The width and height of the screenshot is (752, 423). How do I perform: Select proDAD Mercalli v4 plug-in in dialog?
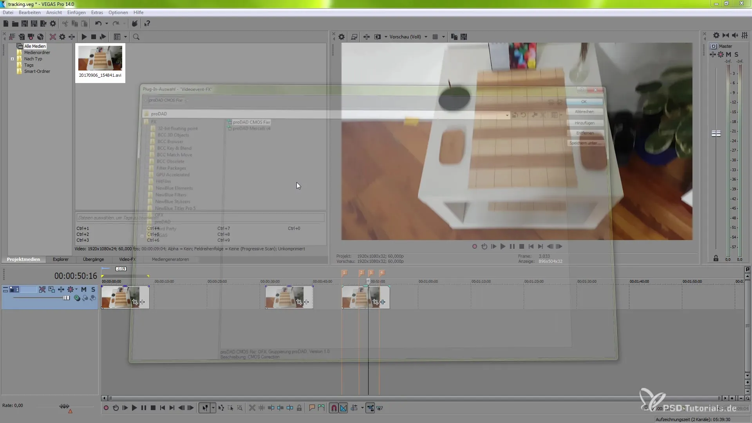click(x=251, y=128)
